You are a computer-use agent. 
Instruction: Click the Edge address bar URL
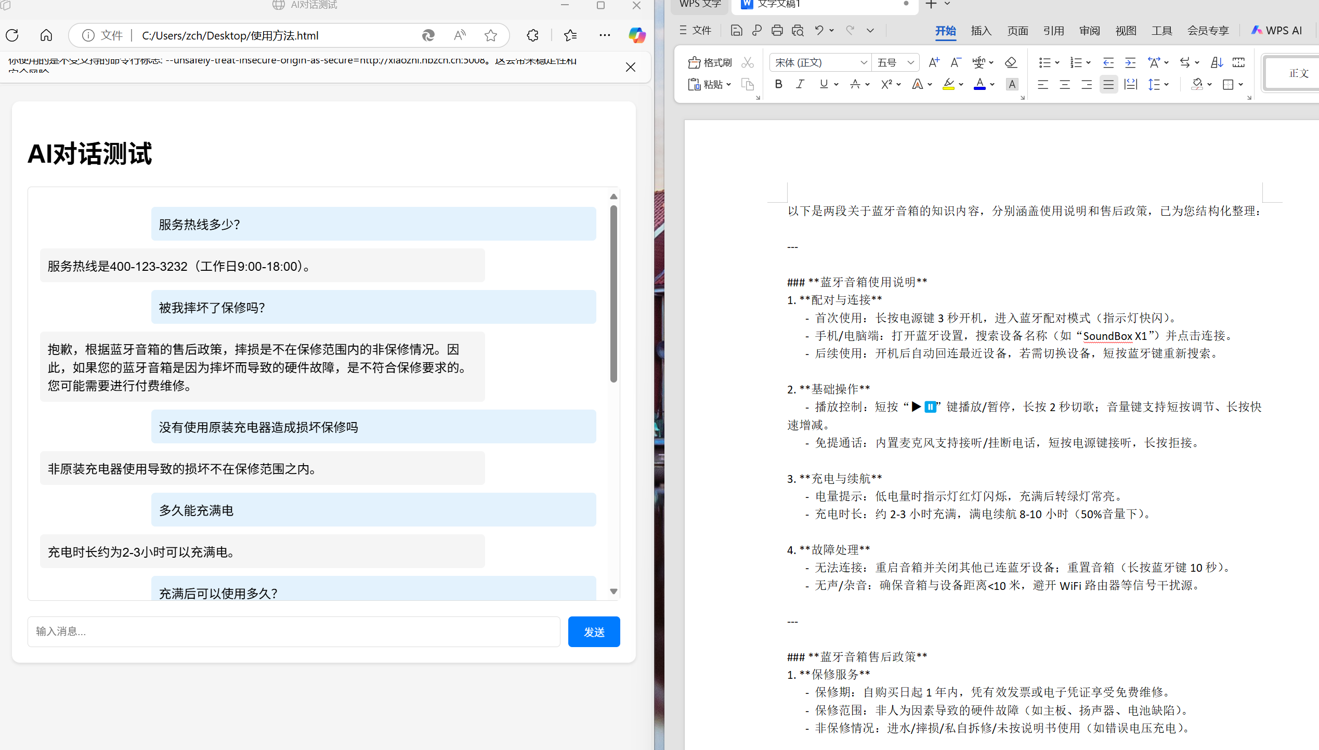(x=230, y=35)
